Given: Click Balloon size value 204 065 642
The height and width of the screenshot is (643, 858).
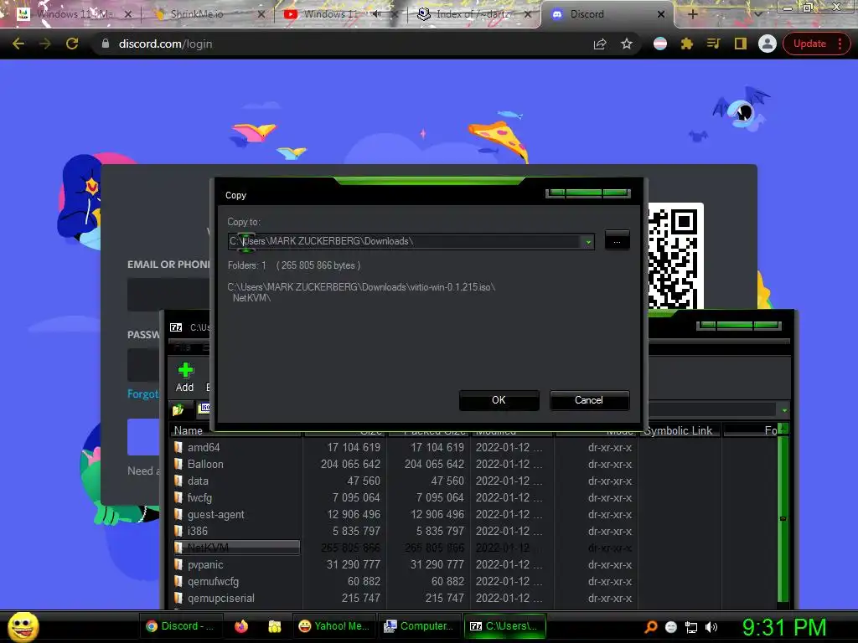Looking at the screenshot, I should click(350, 464).
